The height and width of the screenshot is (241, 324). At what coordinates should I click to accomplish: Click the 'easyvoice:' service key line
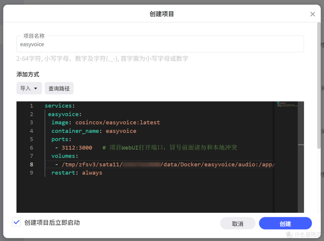65,114
